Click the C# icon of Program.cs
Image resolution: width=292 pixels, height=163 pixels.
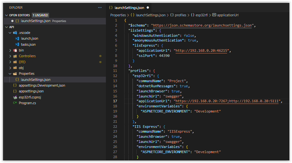(x=15, y=103)
